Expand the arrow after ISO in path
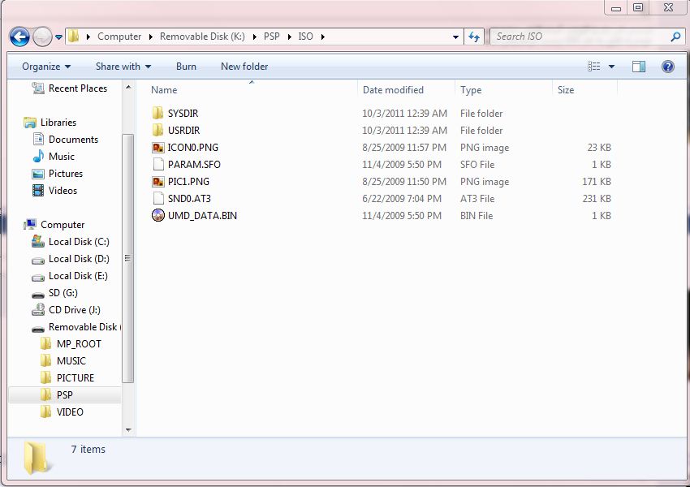The height and width of the screenshot is (487, 690). (322, 37)
